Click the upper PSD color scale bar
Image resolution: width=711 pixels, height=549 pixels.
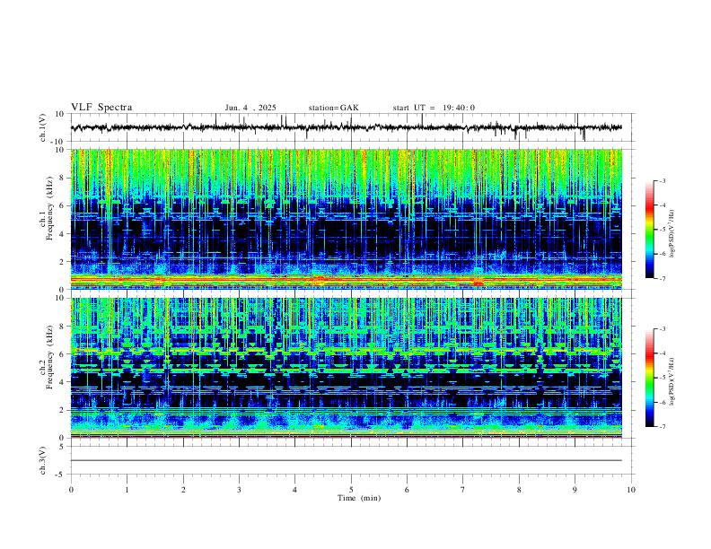click(649, 229)
